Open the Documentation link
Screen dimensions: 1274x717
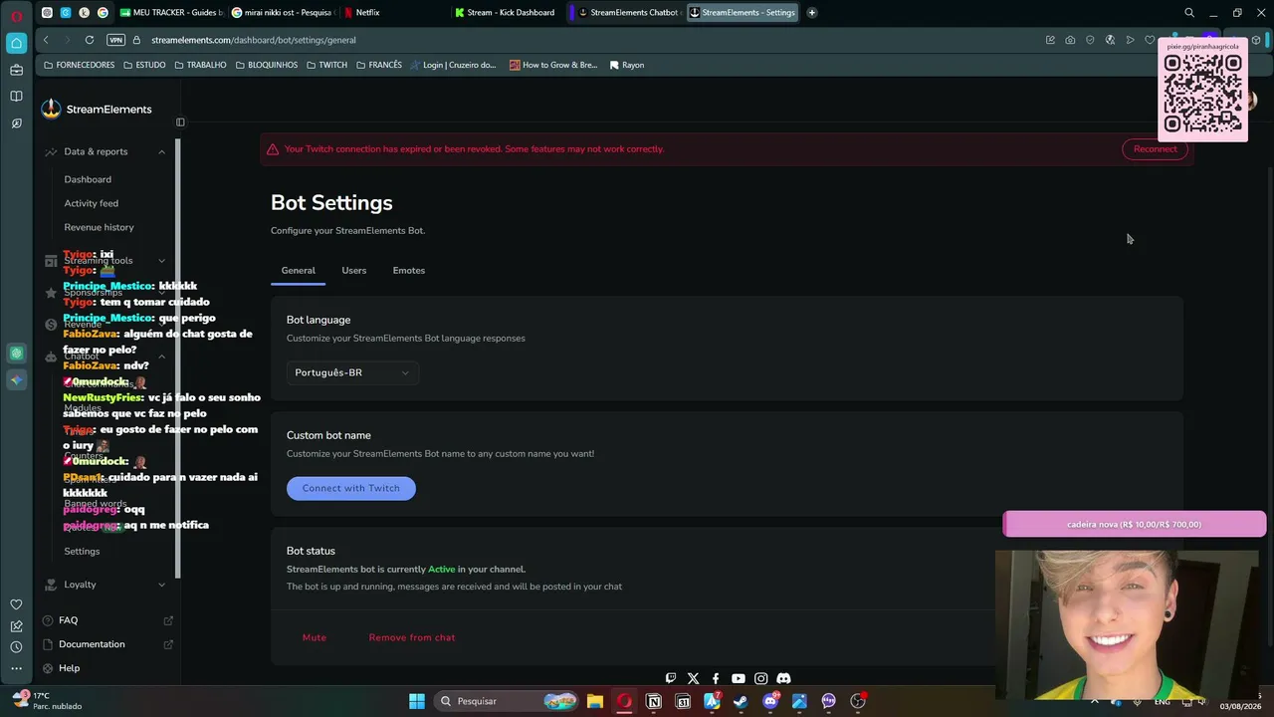point(92,644)
